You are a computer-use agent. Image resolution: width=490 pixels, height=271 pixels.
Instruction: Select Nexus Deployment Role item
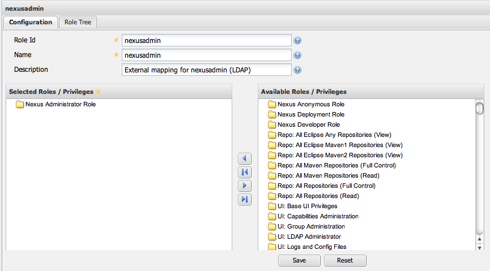(310, 115)
